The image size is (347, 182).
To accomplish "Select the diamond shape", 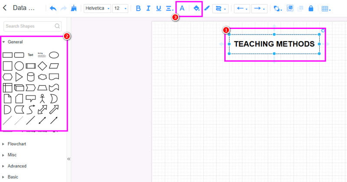I will [x=42, y=66].
